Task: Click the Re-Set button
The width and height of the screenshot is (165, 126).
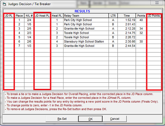Action: [62, 119]
